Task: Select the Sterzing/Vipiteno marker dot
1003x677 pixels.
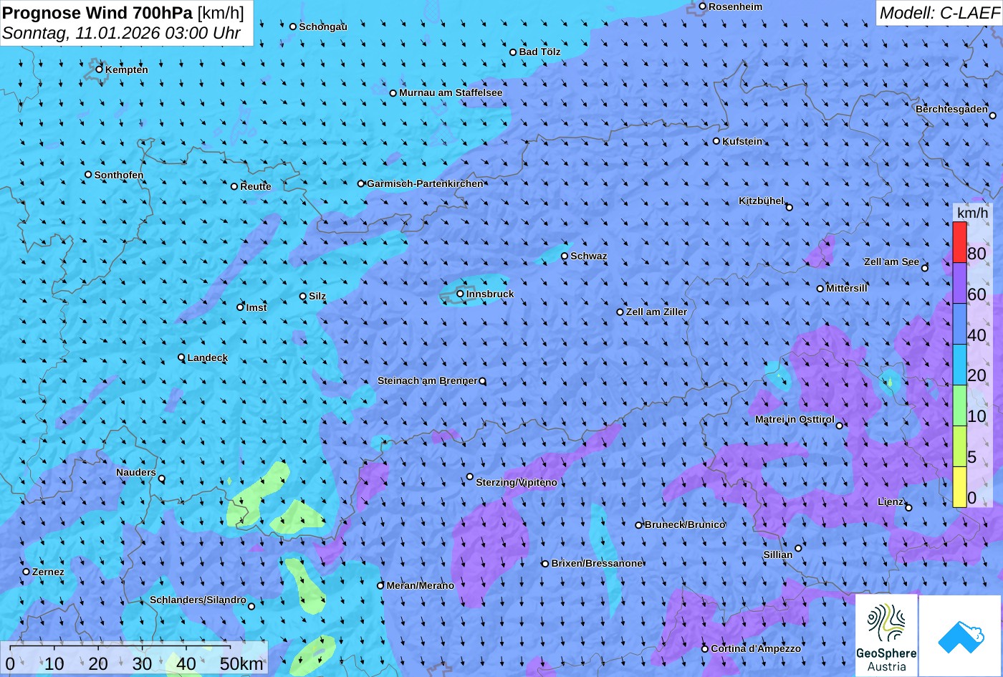Action: point(470,476)
